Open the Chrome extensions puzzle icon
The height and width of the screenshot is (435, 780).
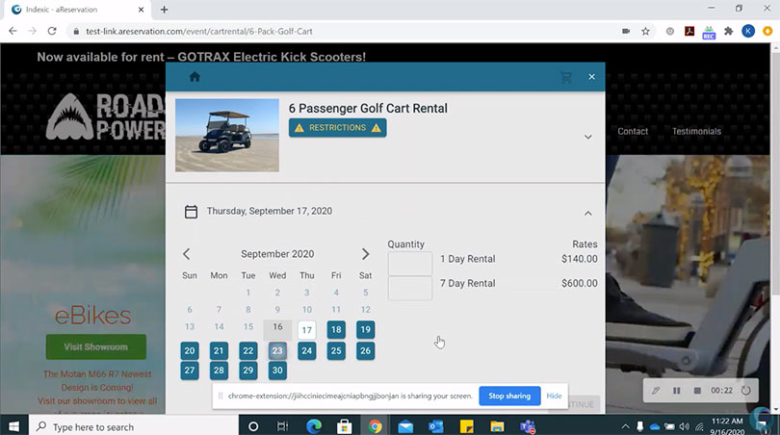[729, 32]
